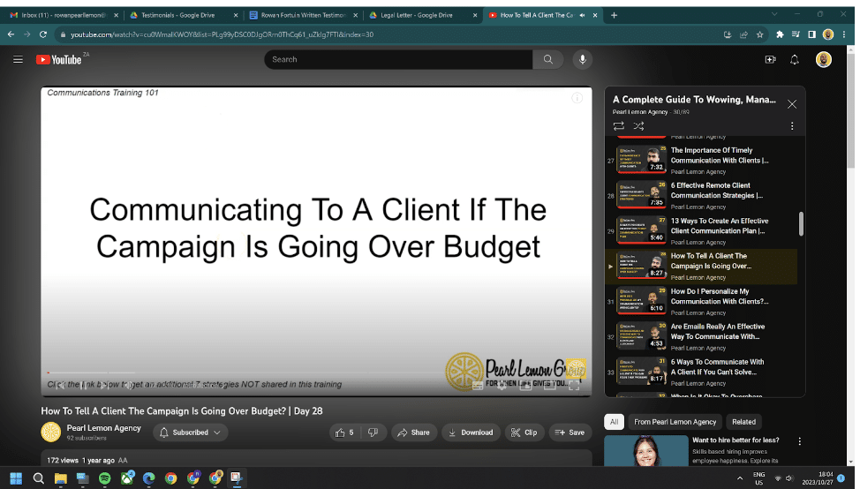Click the playlist panel scrollbar
The width and height of the screenshot is (860, 489).
(801, 223)
